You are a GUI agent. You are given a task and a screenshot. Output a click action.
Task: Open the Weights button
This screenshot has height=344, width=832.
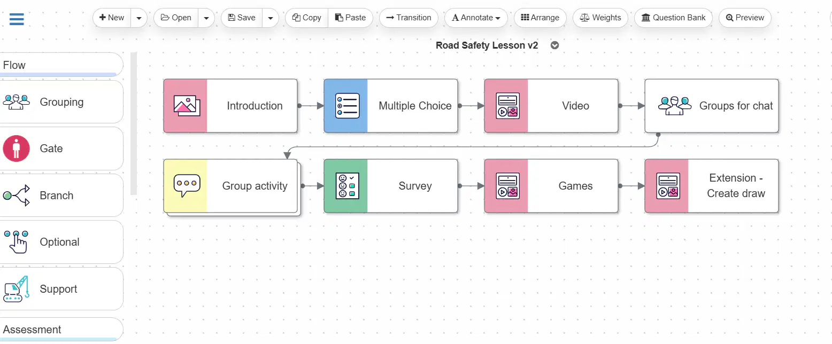[600, 18]
